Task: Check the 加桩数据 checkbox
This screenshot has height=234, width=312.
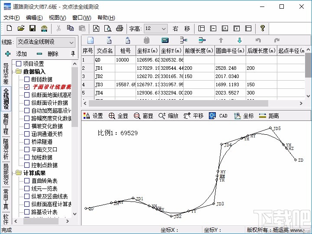Action: coord(27,157)
